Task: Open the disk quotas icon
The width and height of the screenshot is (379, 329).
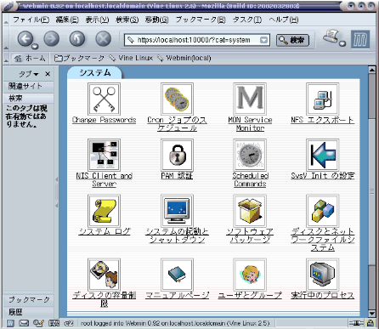Action: pos(104,275)
